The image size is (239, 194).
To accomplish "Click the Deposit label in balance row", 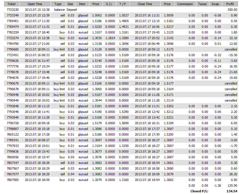I will tap(72, 10).
